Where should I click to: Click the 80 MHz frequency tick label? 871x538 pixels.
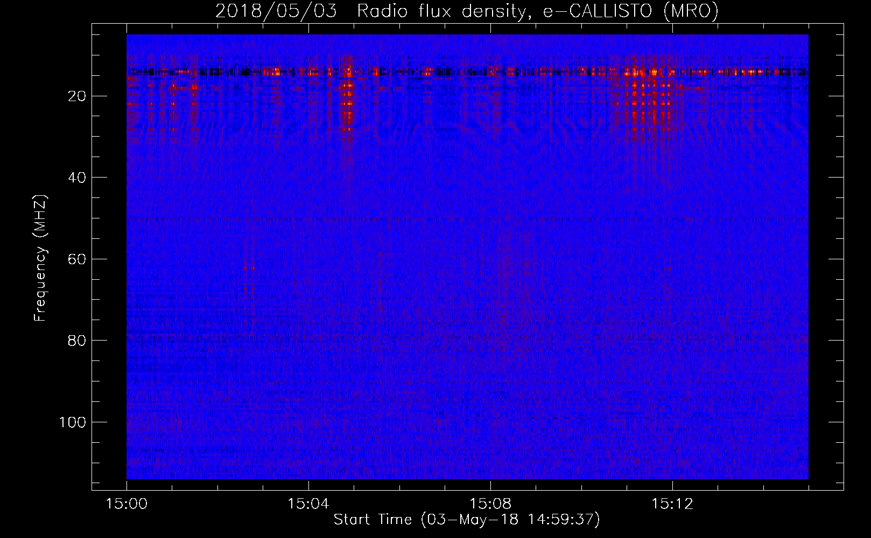point(77,341)
